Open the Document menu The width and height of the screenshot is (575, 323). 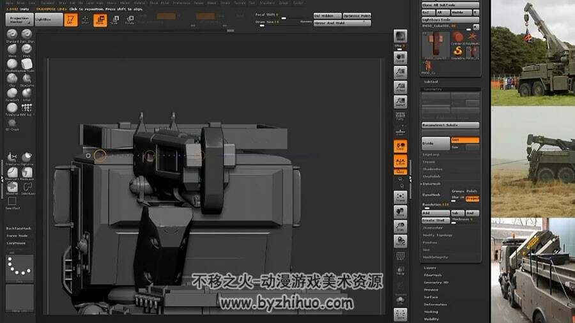pos(48,3)
